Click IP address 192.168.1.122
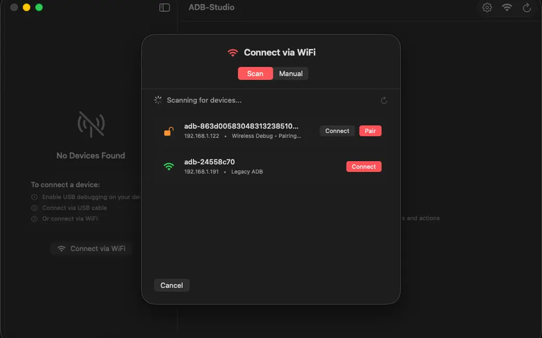The height and width of the screenshot is (338, 542). tap(201, 136)
